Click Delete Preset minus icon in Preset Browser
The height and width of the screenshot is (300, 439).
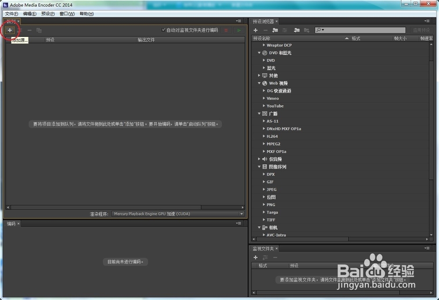pos(266,30)
